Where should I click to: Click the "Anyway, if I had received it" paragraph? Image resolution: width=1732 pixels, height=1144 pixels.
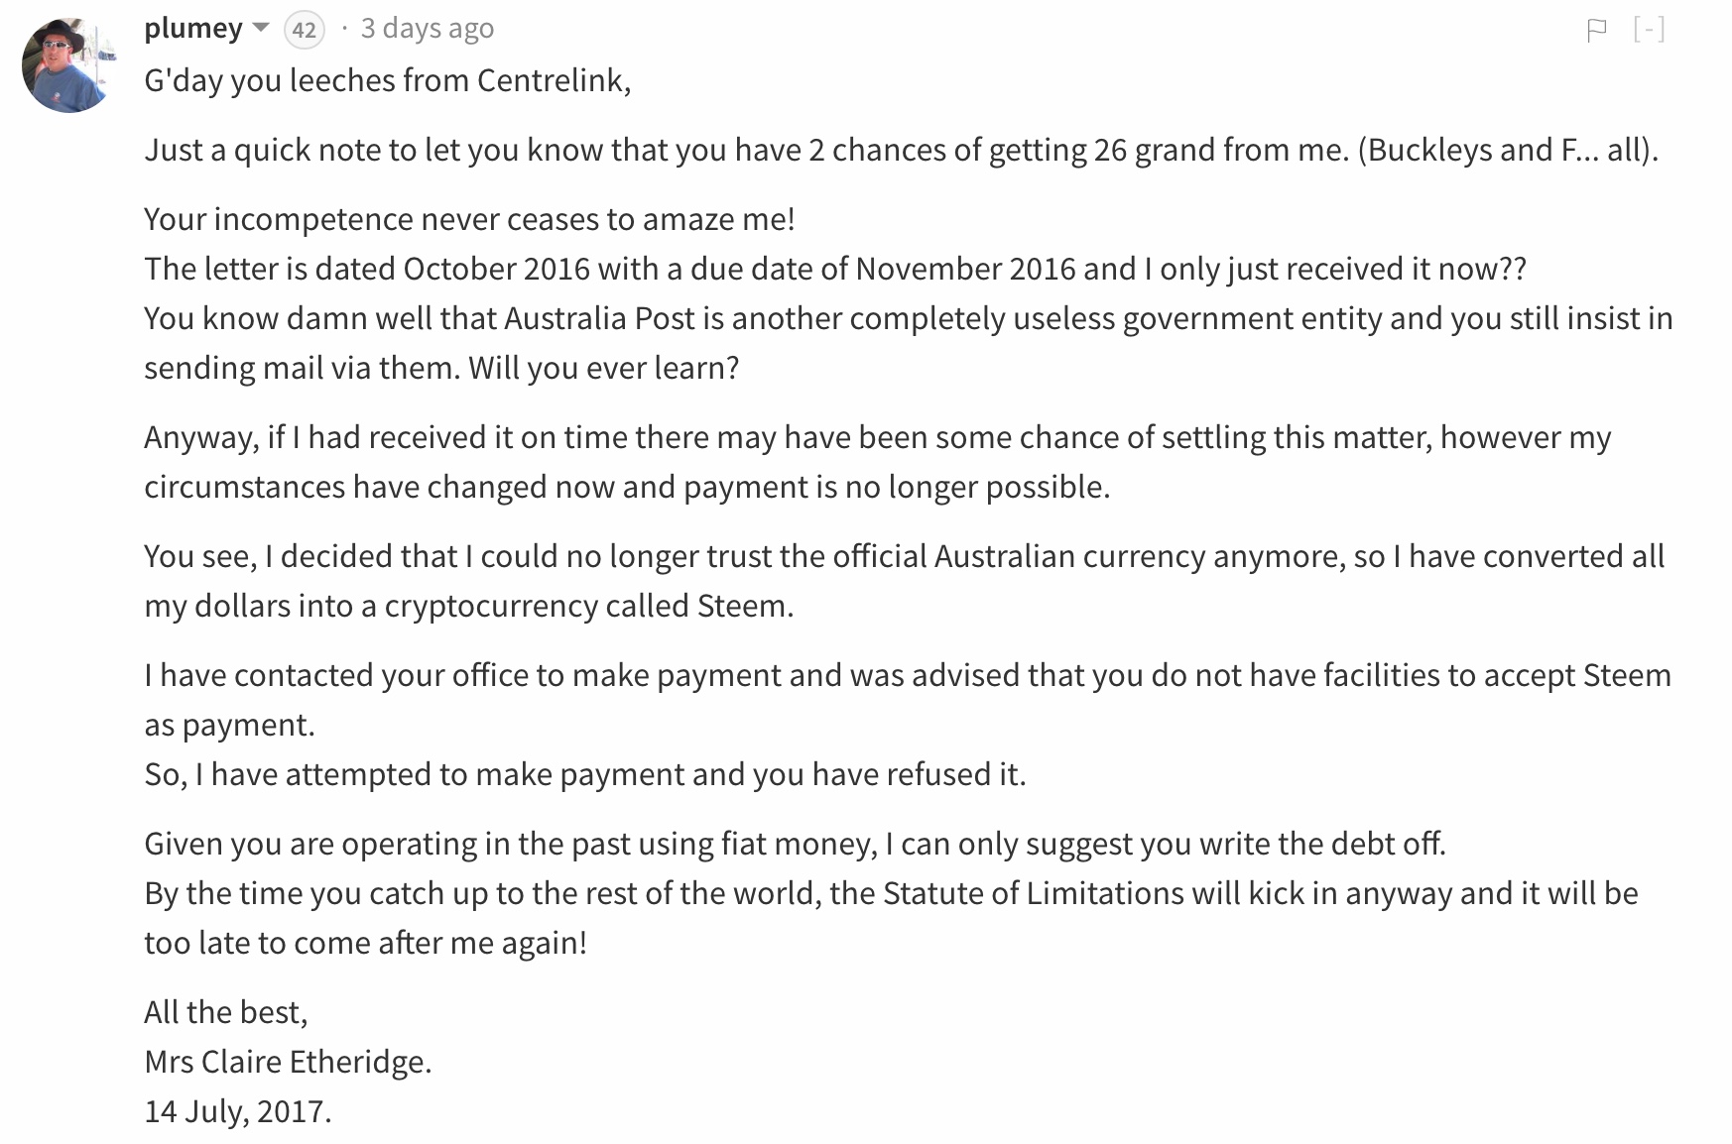point(877,437)
